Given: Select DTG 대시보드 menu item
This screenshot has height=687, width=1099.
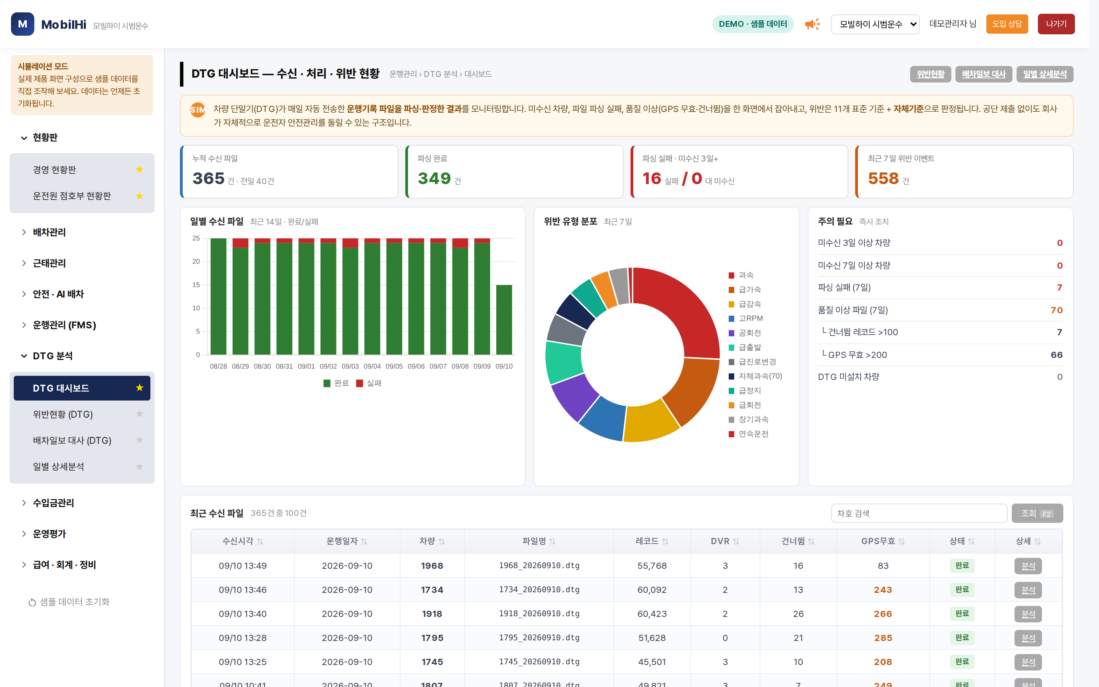Looking at the screenshot, I should click(x=82, y=388).
